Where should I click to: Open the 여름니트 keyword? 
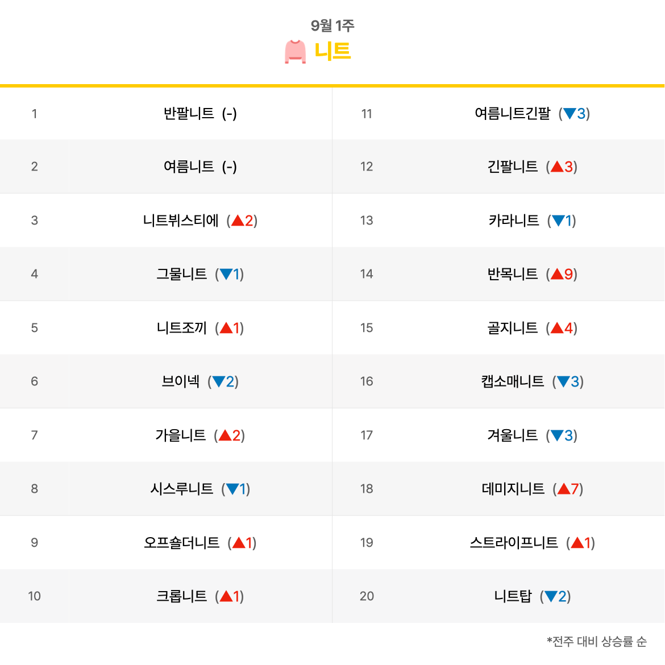point(189,167)
